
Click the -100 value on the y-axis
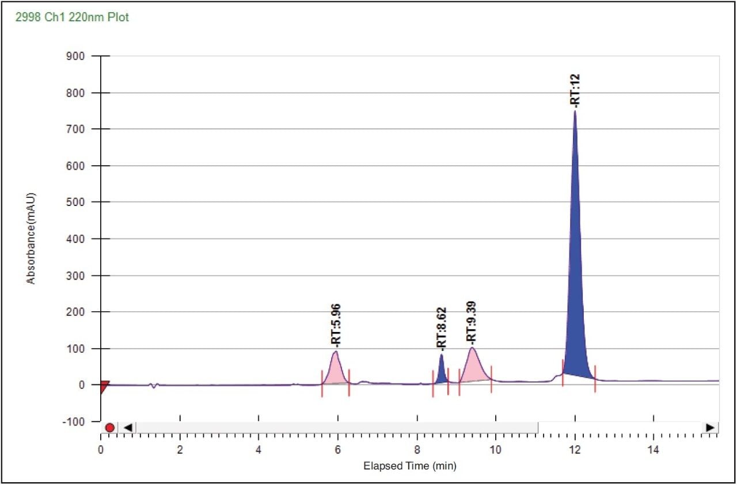coord(75,422)
